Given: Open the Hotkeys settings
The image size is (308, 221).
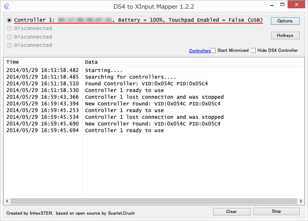Looking at the screenshot, I should 285,35.
